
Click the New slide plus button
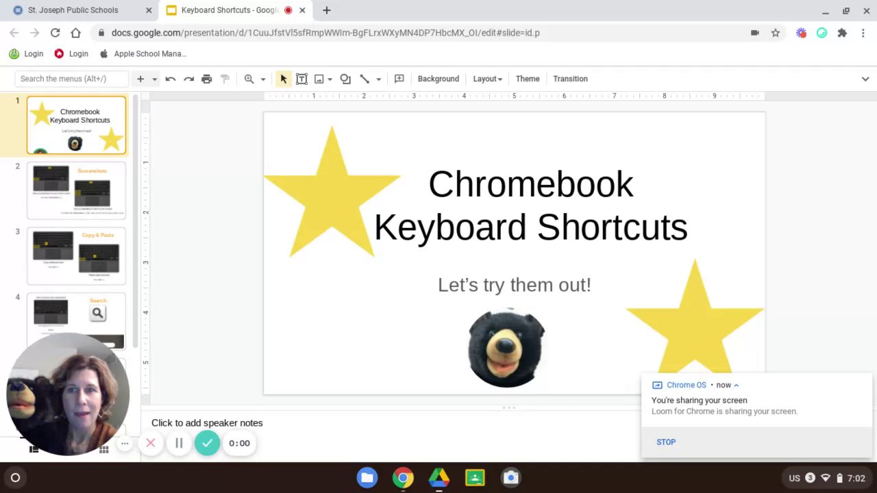click(140, 79)
